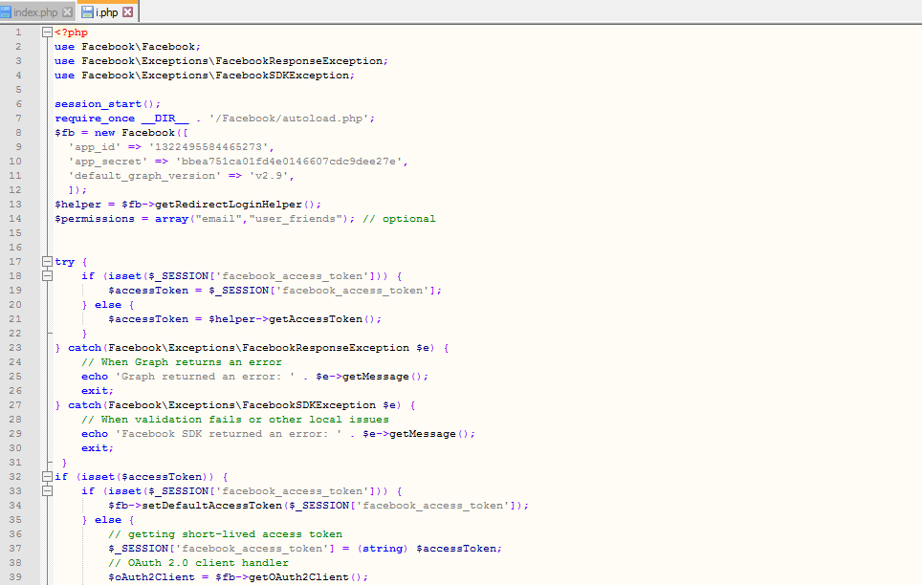Click the '// When Graph returns an error' comment
Viewport: 922px width, 585px height.
[x=182, y=362]
